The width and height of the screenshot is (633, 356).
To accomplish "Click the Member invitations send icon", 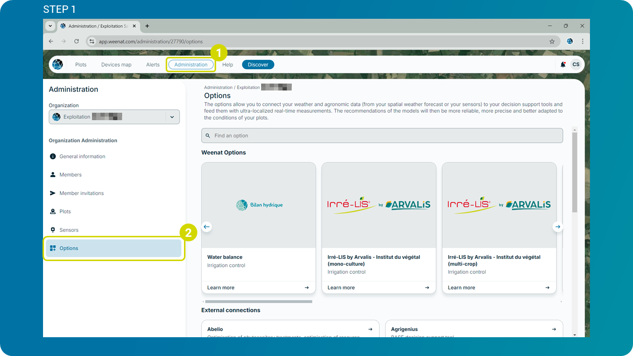I will click(53, 193).
